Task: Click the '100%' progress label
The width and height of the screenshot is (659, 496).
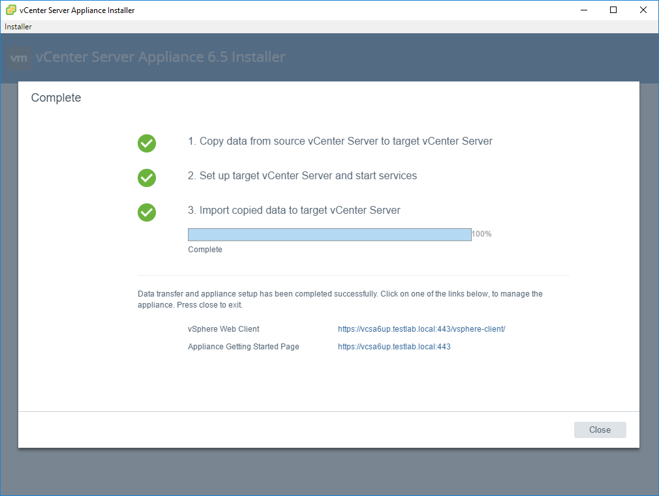Action: click(x=482, y=234)
